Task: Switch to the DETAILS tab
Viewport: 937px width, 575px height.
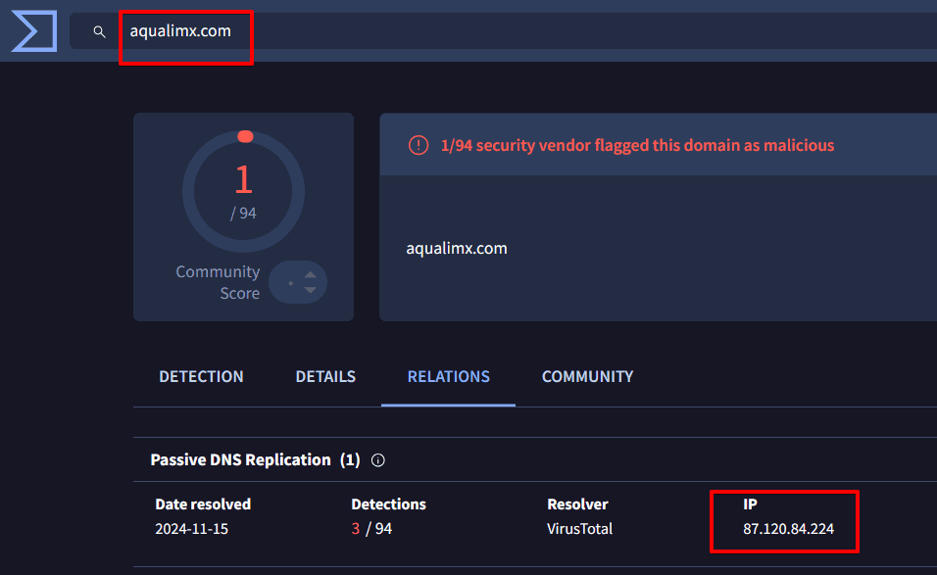Action: 325,377
